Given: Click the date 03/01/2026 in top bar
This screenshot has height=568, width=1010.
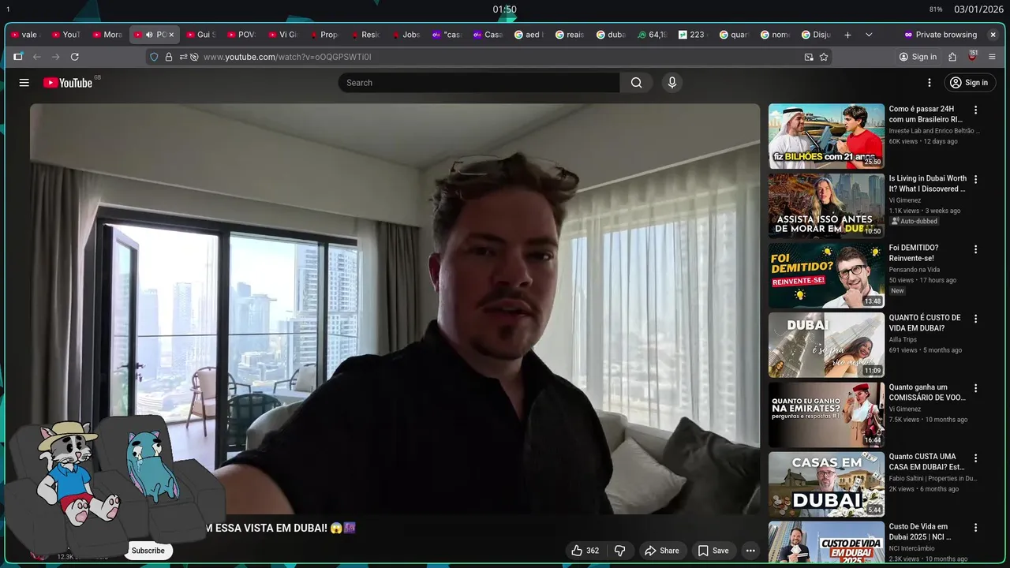Looking at the screenshot, I should coord(978,9).
